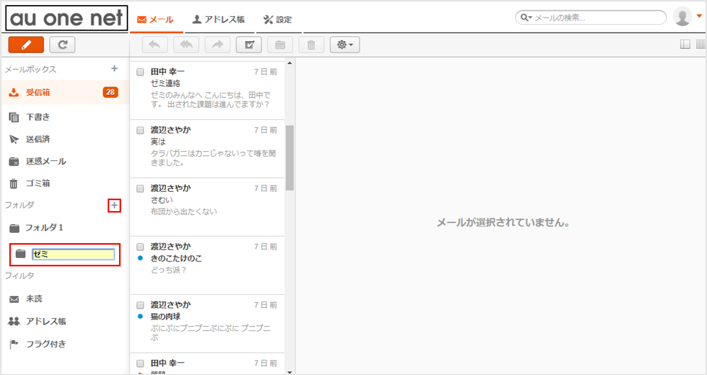The height and width of the screenshot is (375, 707).
Task: Add a new mailbox with plus icon
Action: coord(114,68)
